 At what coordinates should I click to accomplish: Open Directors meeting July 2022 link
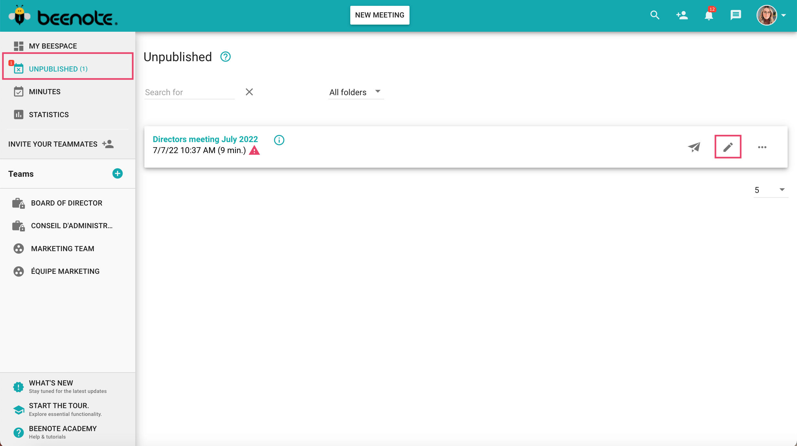pos(205,139)
